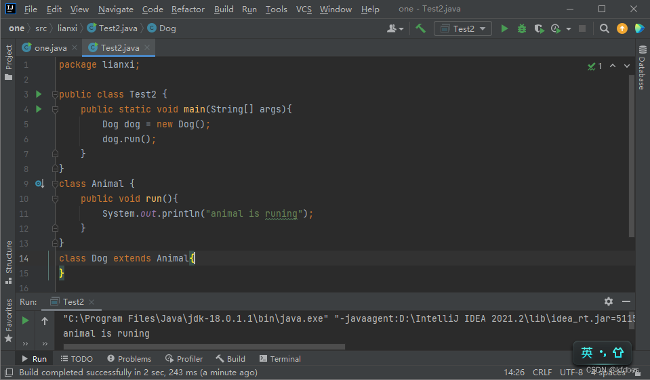Rerun Test2 from Run panel play icon
Image resolution: width=650 pixels, height=380 pixels.
[26, 320]
